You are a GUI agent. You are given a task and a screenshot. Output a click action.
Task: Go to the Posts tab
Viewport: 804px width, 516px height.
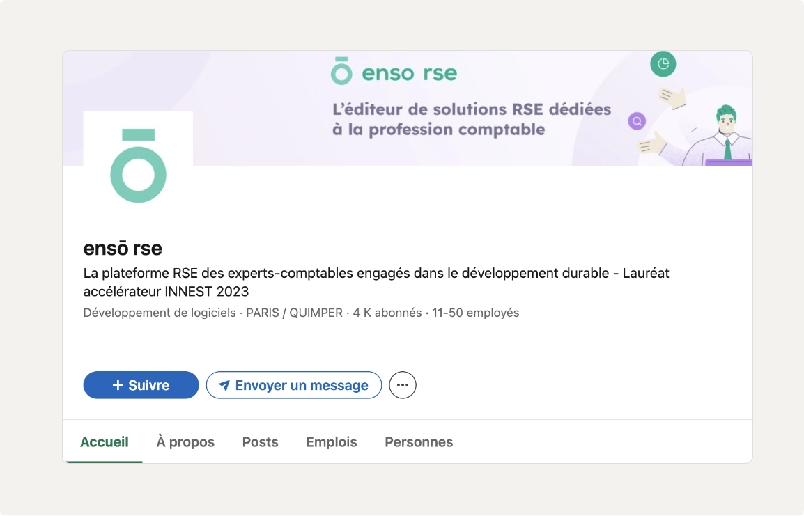[x=260, y=442]
